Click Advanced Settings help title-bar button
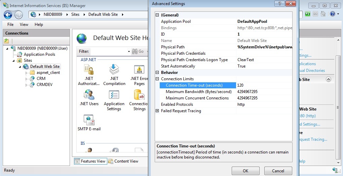The image size is (343, 176). [279, 3]
